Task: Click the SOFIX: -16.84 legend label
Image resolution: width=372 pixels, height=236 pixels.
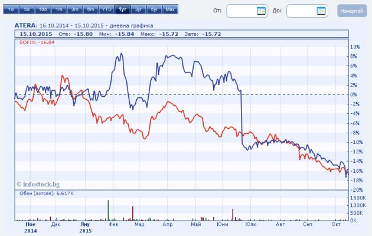Action: pyautogui.click(x=37, y=42)
